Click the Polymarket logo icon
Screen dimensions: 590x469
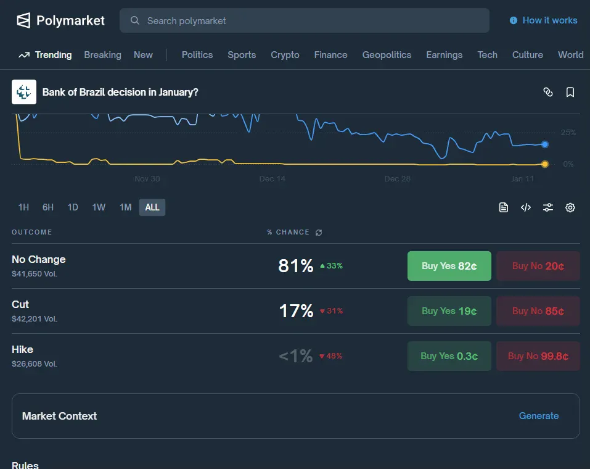[23, 20]
